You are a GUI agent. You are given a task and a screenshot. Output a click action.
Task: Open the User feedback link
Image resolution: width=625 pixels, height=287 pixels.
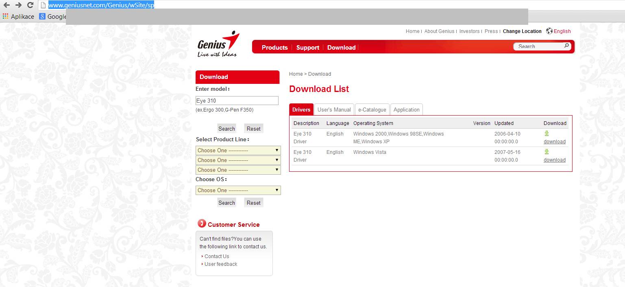[221, 264]
